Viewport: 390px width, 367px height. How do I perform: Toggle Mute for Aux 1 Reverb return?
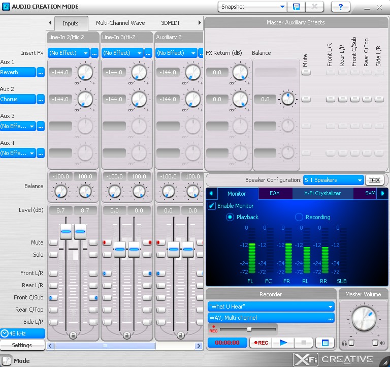click(x=306, y=72)
